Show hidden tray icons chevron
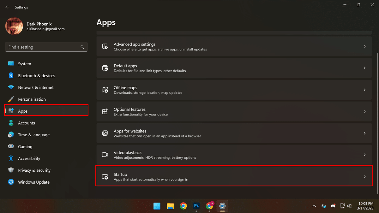 pos(314,206)
